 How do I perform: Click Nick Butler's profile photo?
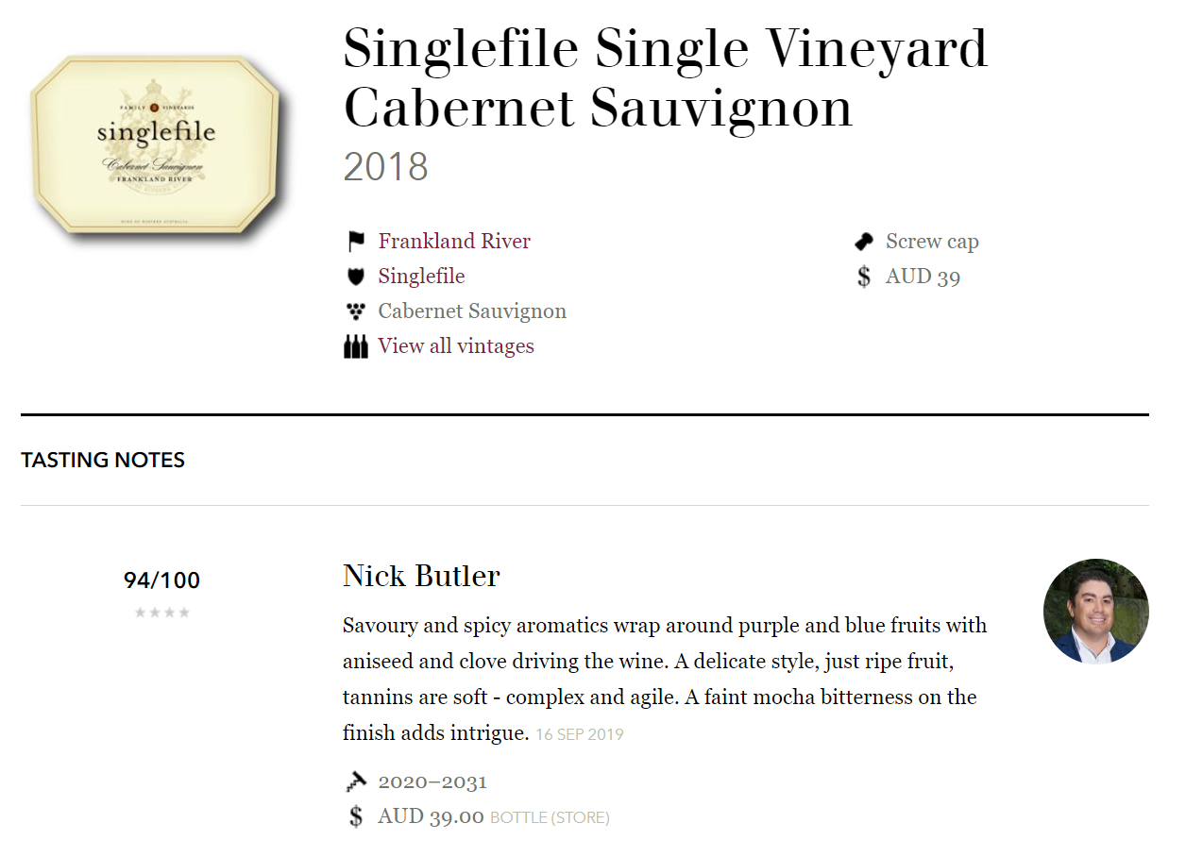pos(1096,611)
